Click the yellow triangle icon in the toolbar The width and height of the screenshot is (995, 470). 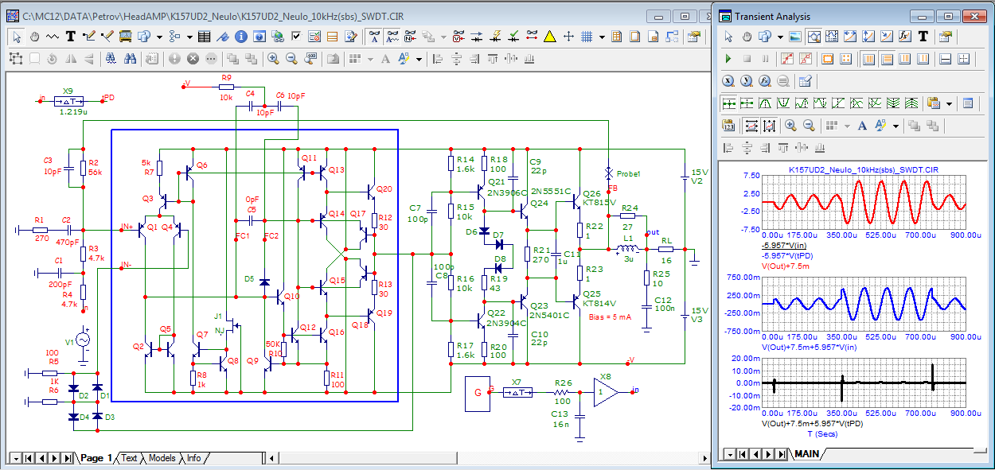549,37
